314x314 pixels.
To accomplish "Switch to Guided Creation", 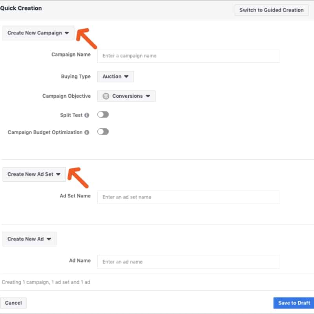I will [271, 10].
